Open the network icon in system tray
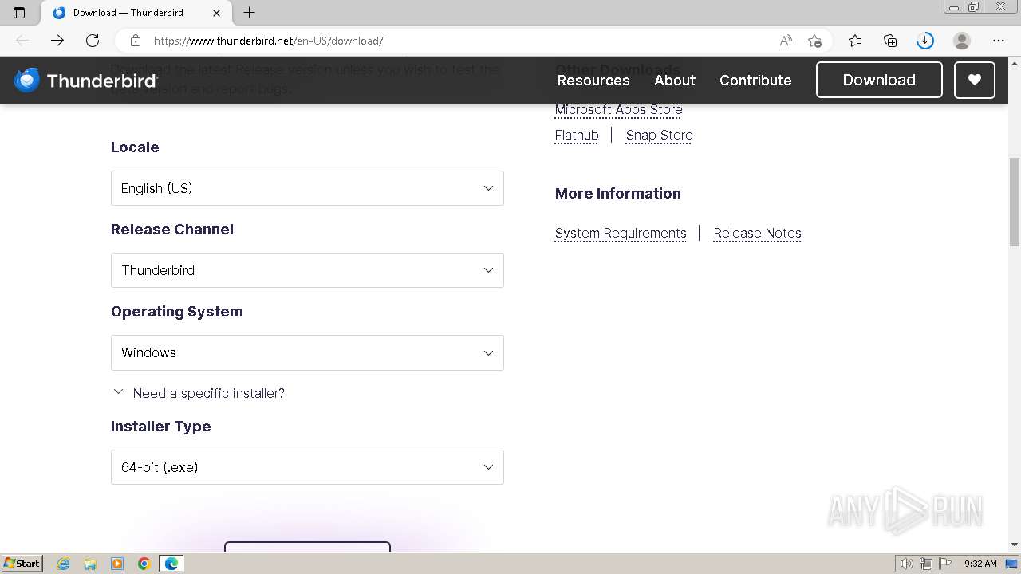The width and height of the screenshot is (1021, 574). tap(926, 564)
